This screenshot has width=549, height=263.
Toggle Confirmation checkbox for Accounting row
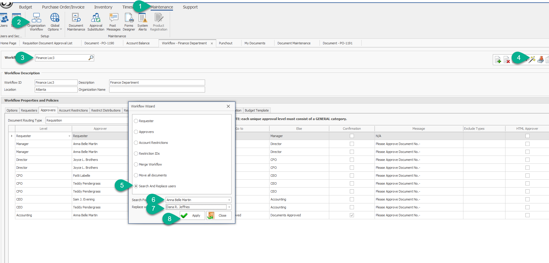[x=352, y=215]
